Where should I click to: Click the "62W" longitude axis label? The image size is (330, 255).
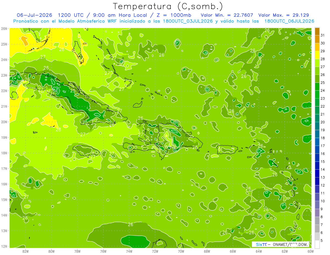[x=285, y=251]
